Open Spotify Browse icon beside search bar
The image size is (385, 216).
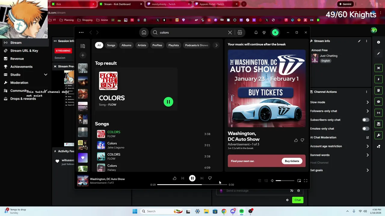coord(240,32)
